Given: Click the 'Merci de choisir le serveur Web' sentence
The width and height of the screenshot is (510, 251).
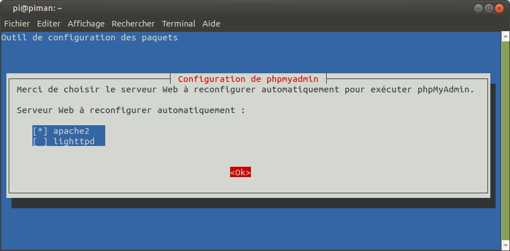Looking at the screenshot, I should coord(246,89).
